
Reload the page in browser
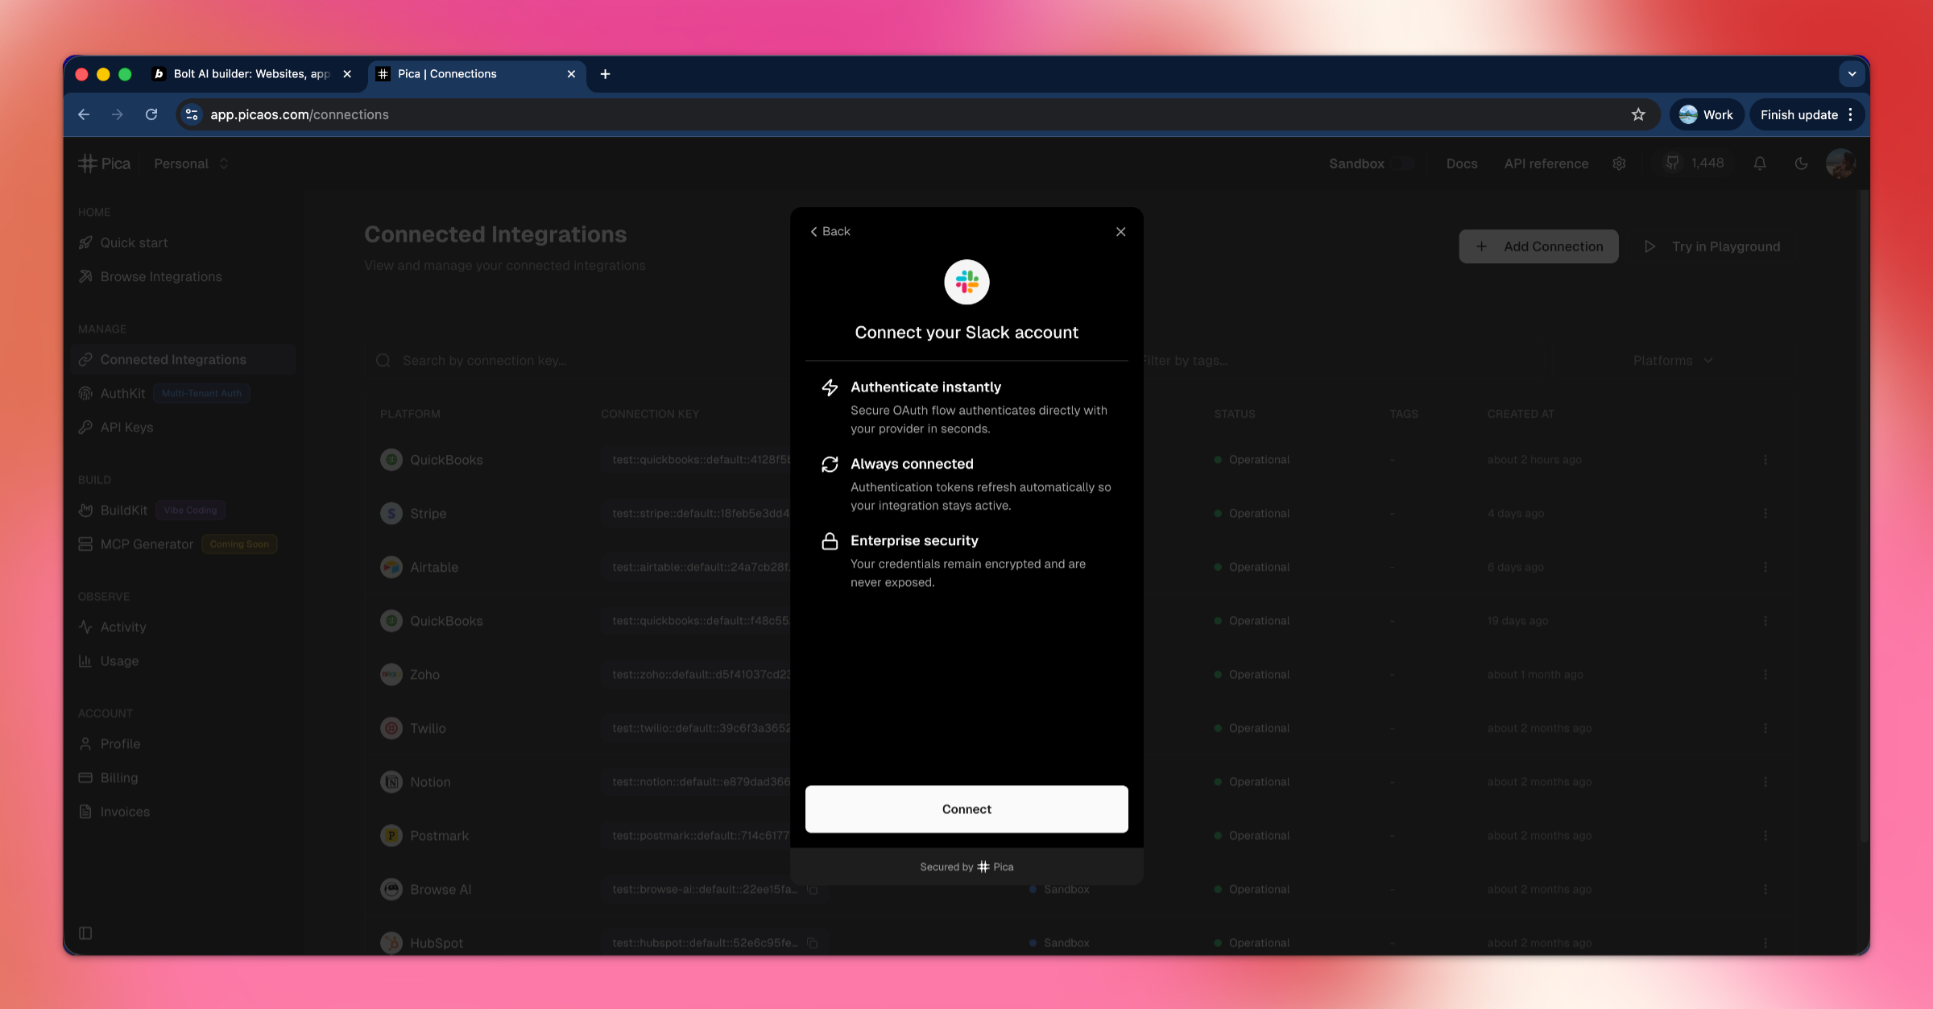point(151,114)
